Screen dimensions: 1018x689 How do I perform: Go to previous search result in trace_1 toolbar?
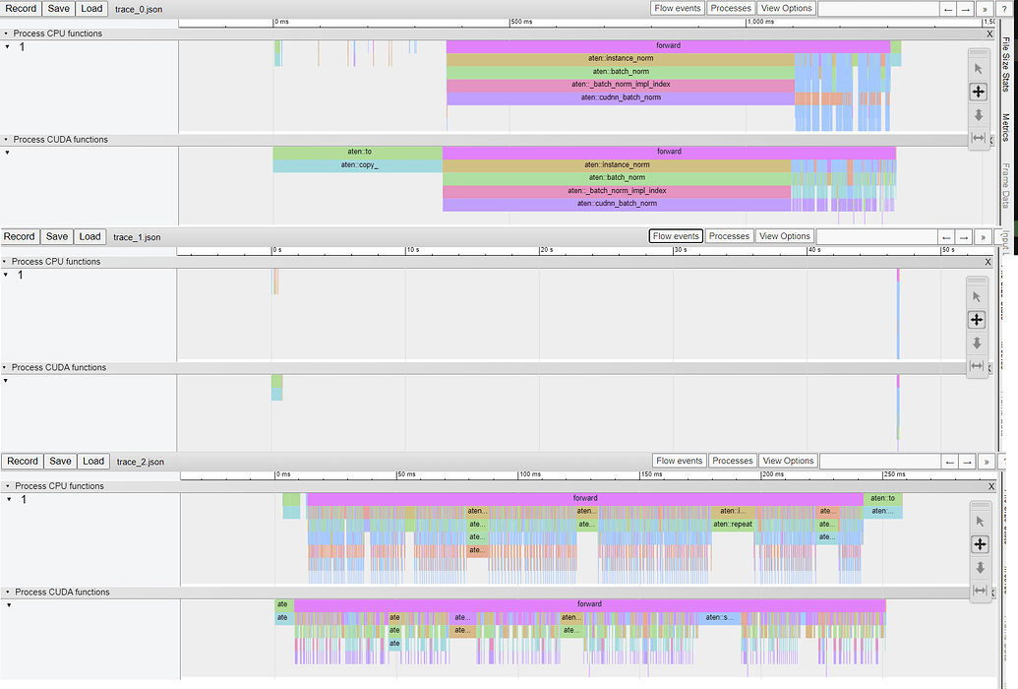(946, 237)
